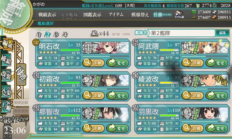Open the アイテム屋 item shop icon
Screen dimensions: 232x139
(x=179, y=14)
